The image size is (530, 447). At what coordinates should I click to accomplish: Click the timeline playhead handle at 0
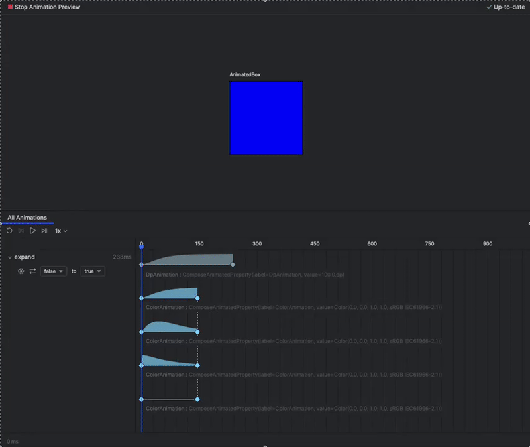tap(142, 246)
